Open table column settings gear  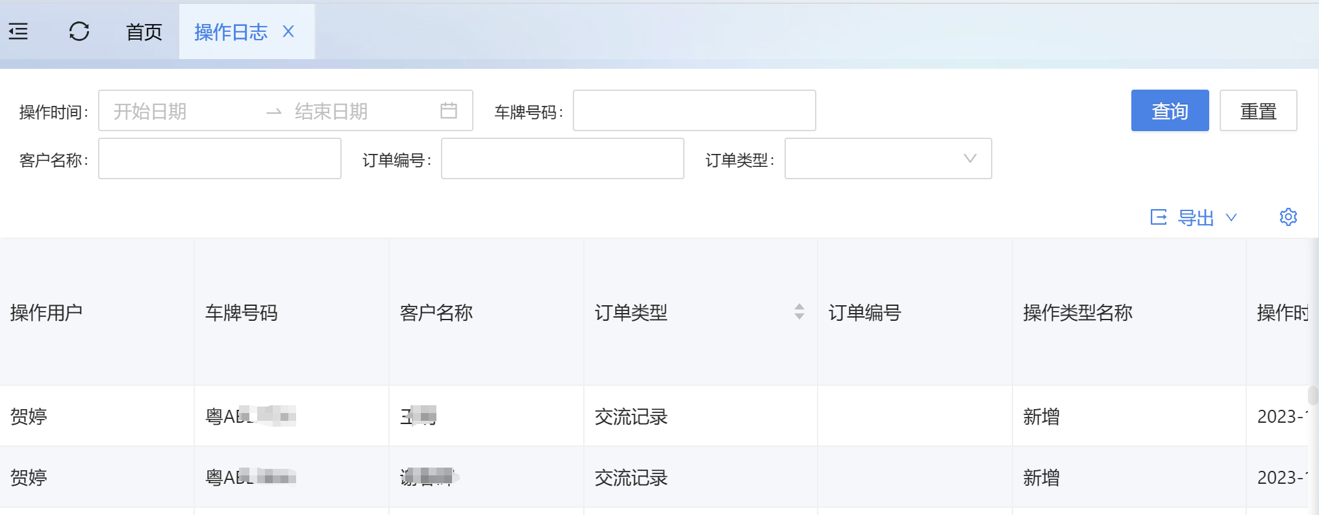(1288, 217)
